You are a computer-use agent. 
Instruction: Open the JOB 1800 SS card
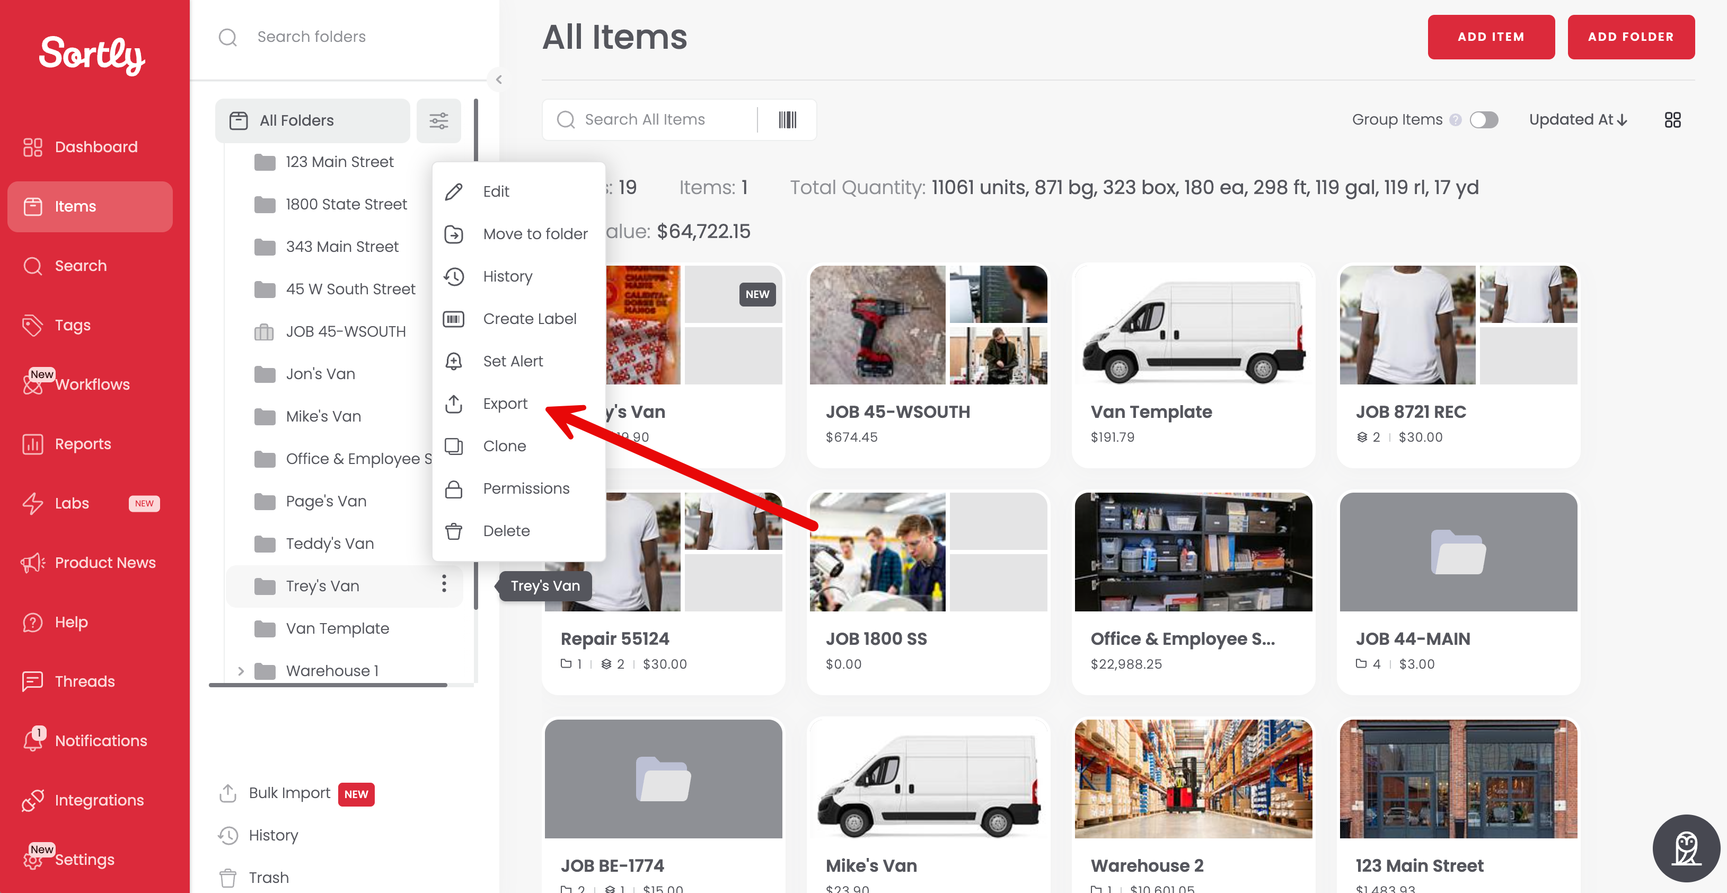928,592
